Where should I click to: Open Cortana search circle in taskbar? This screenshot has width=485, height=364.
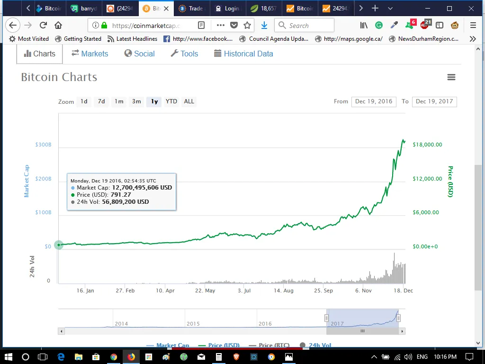[x=26, y=357]
